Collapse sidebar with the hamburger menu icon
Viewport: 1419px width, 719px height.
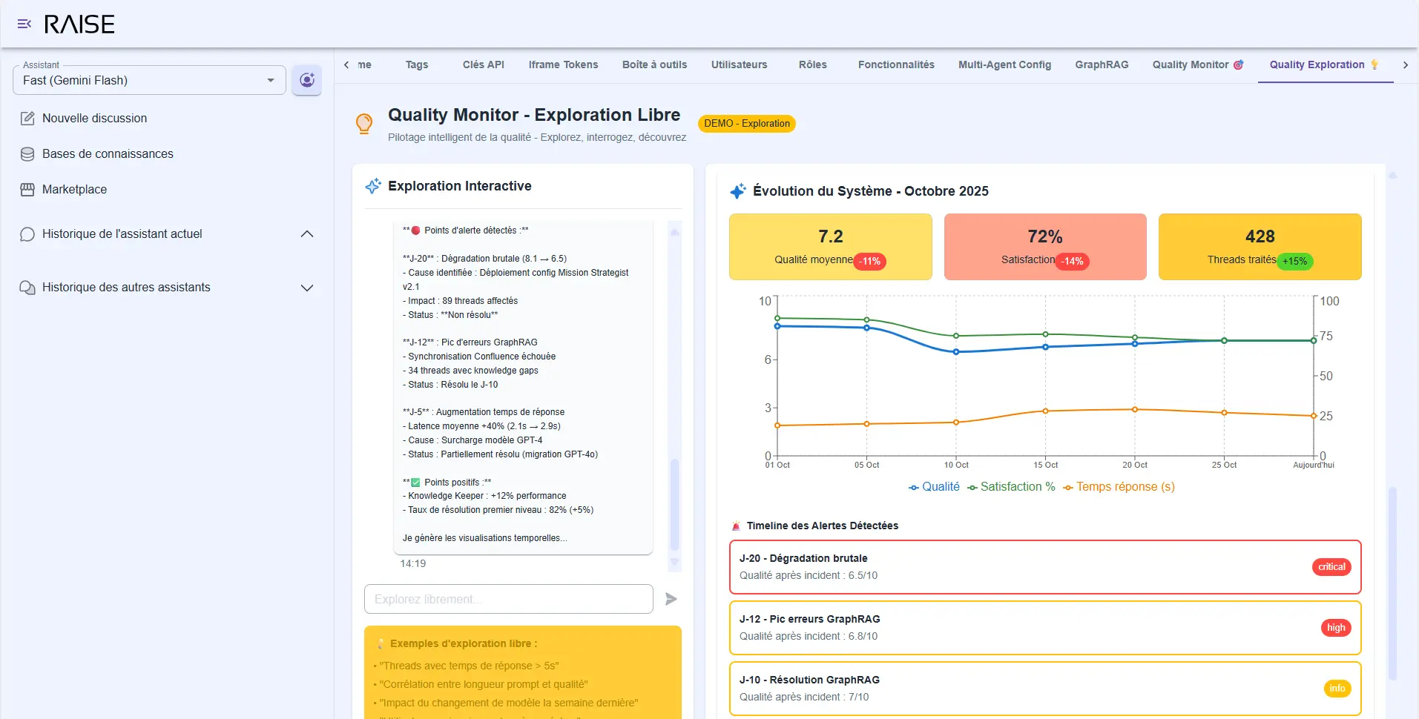(x=24, y=24)
